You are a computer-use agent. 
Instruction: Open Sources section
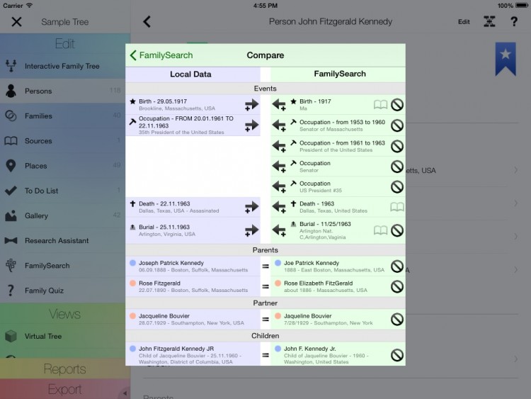pyautogui.click(x=65, y=141)
